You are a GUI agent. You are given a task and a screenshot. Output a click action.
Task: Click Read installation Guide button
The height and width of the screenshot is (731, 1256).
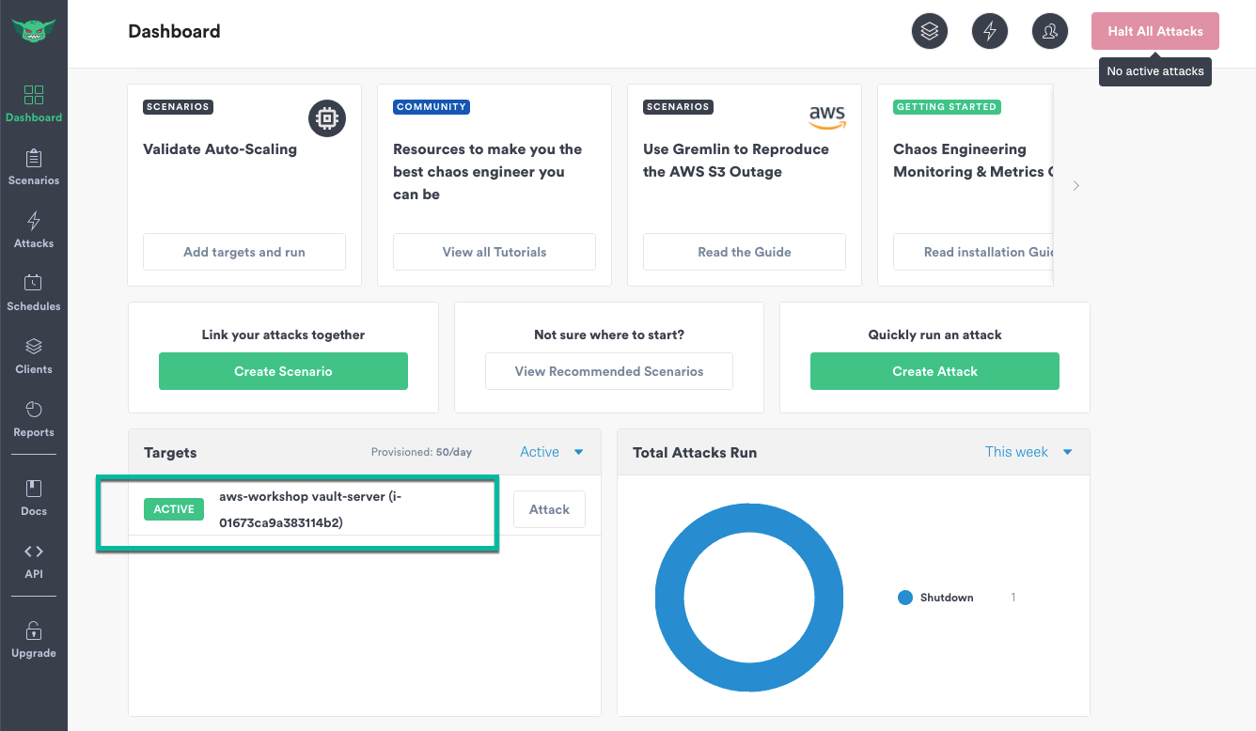973,252
